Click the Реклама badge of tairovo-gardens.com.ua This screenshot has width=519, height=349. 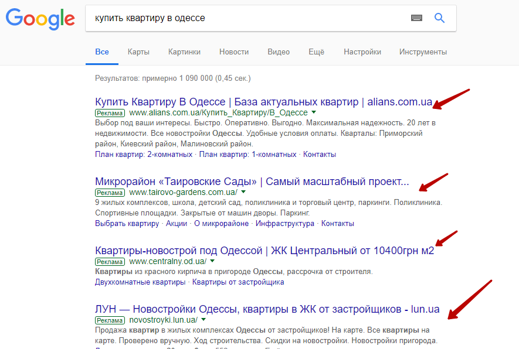(110, 193)
